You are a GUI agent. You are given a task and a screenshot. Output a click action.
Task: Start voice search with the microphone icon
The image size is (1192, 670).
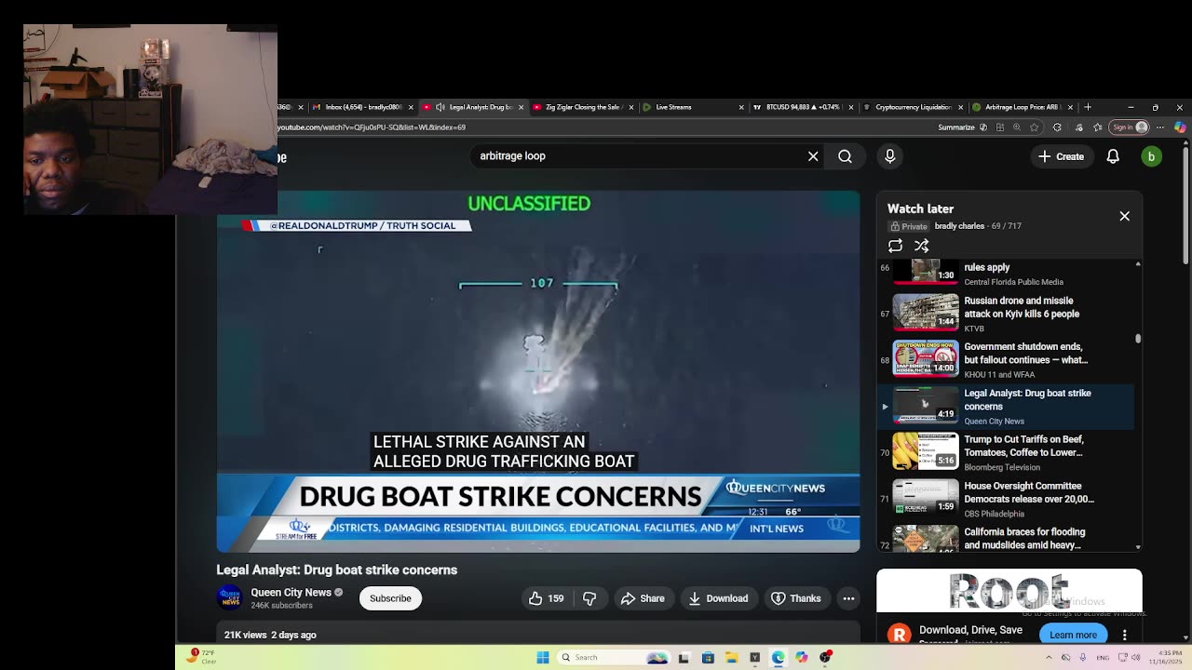(x=889, y=156)
